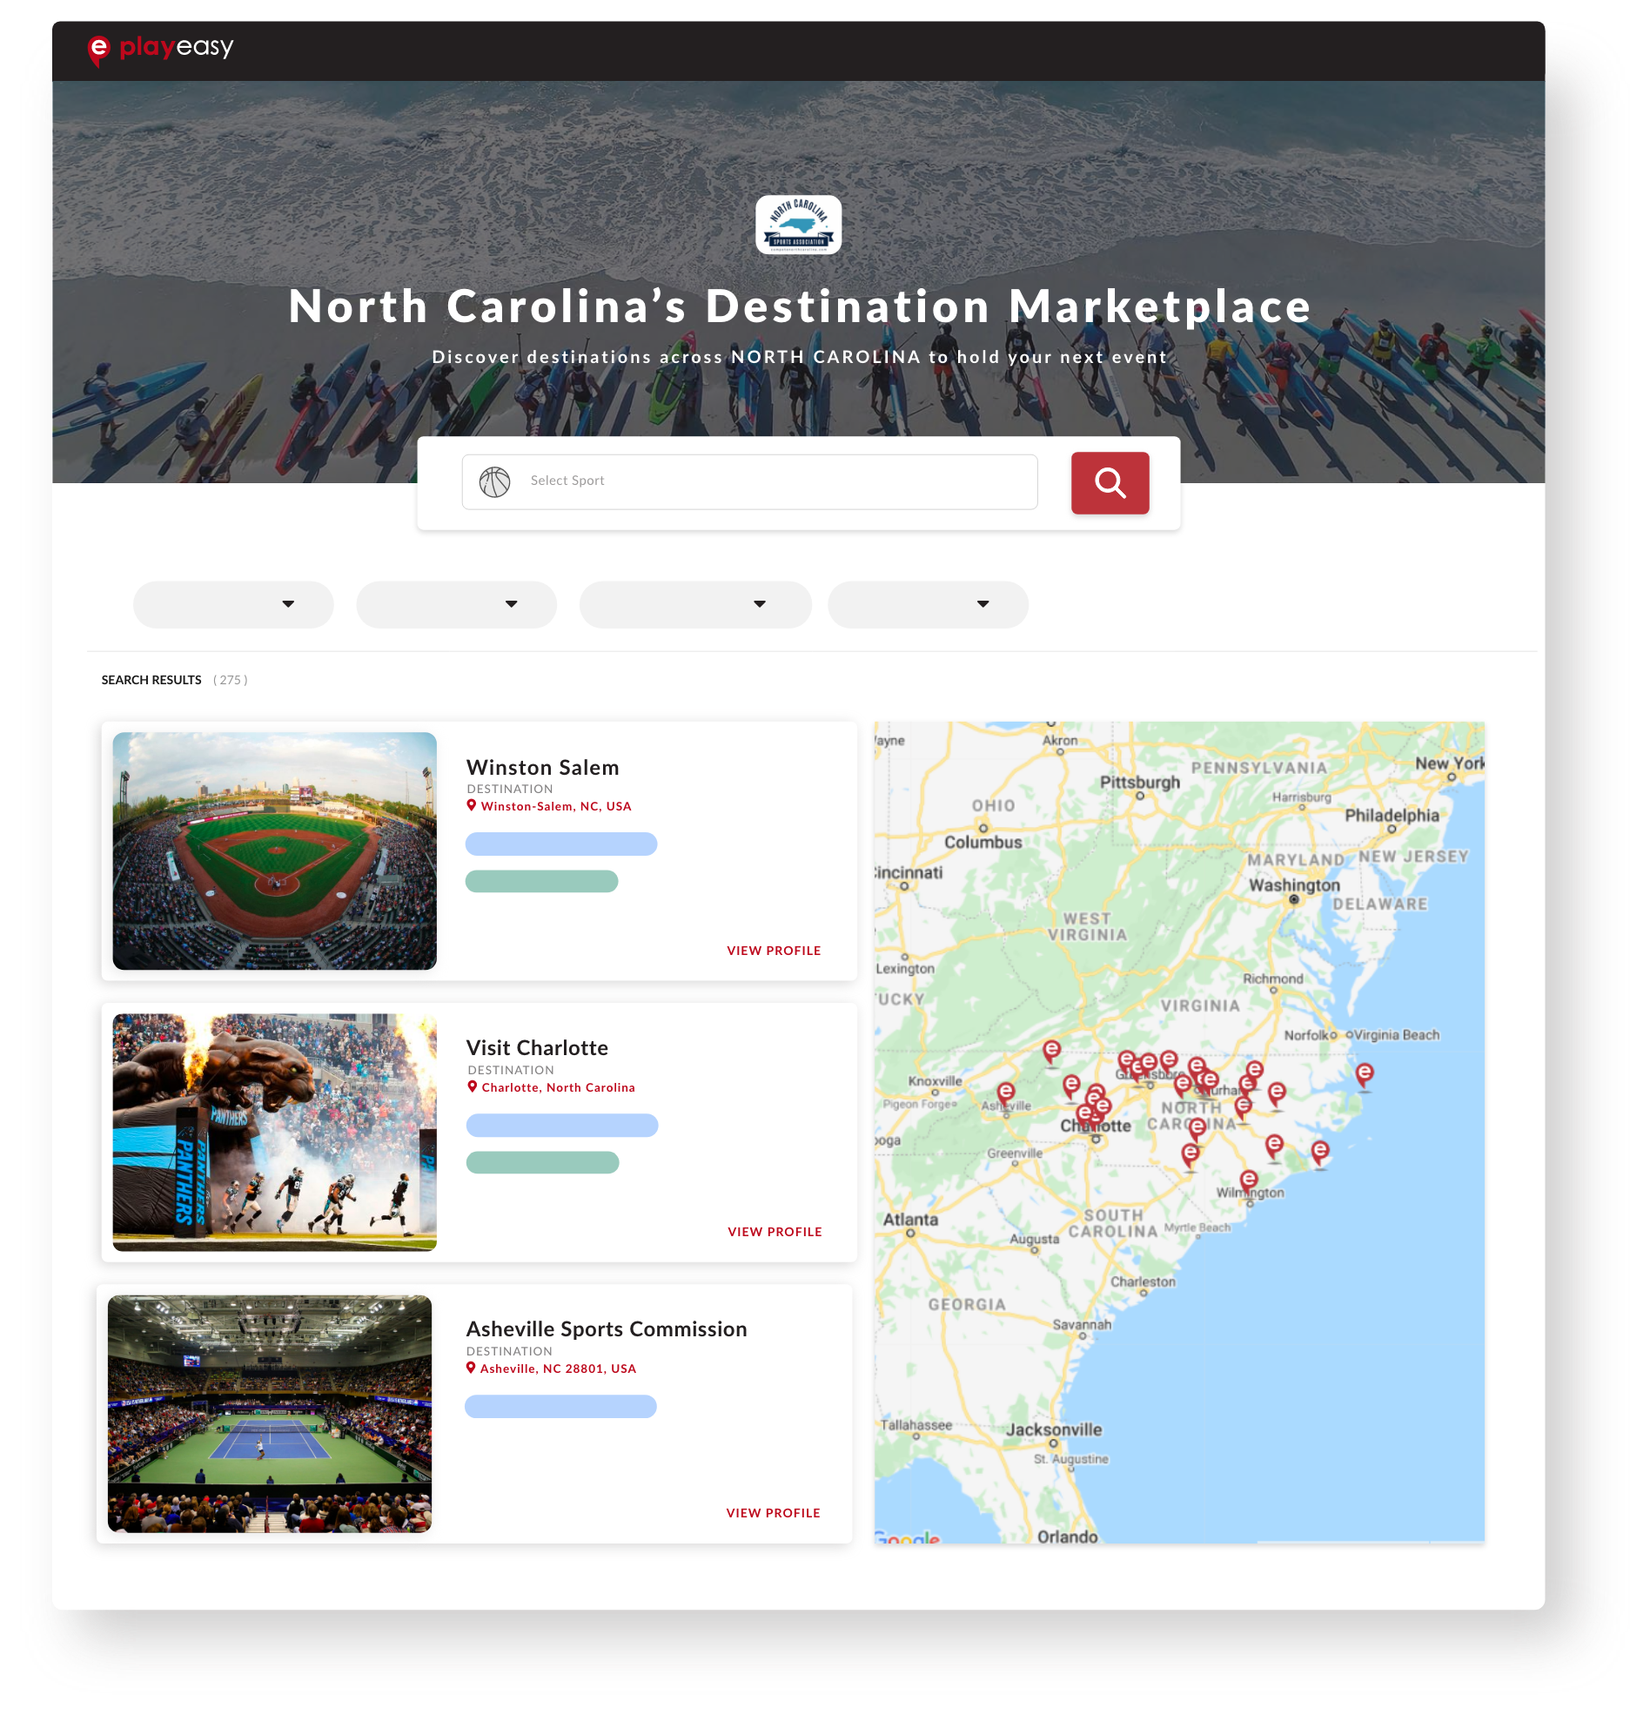Click the red magnifier search button
Image resolution: width=1650 pixels, height=1715 pixels.
coord(1110,483)
